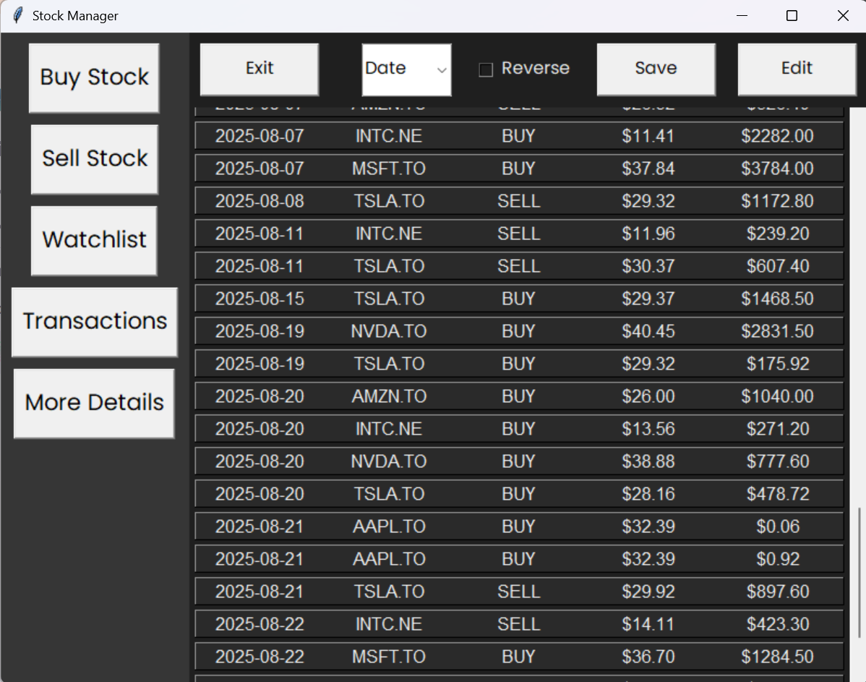Image resolution: width=866 pixels, height=682 pixels.
Task: Click the $38.88 price cell
Action: (648, 462)
